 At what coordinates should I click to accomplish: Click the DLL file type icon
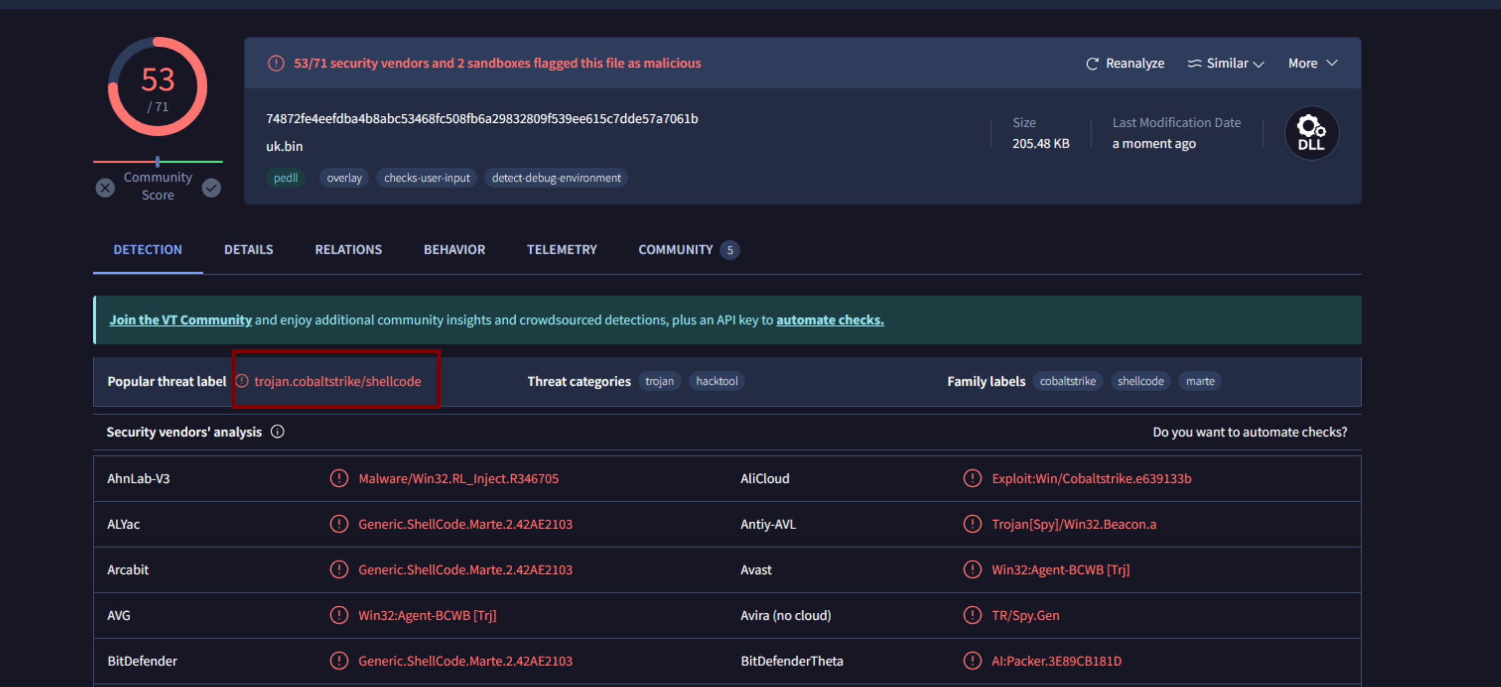pyautogui.click(x=1311, y=133)
